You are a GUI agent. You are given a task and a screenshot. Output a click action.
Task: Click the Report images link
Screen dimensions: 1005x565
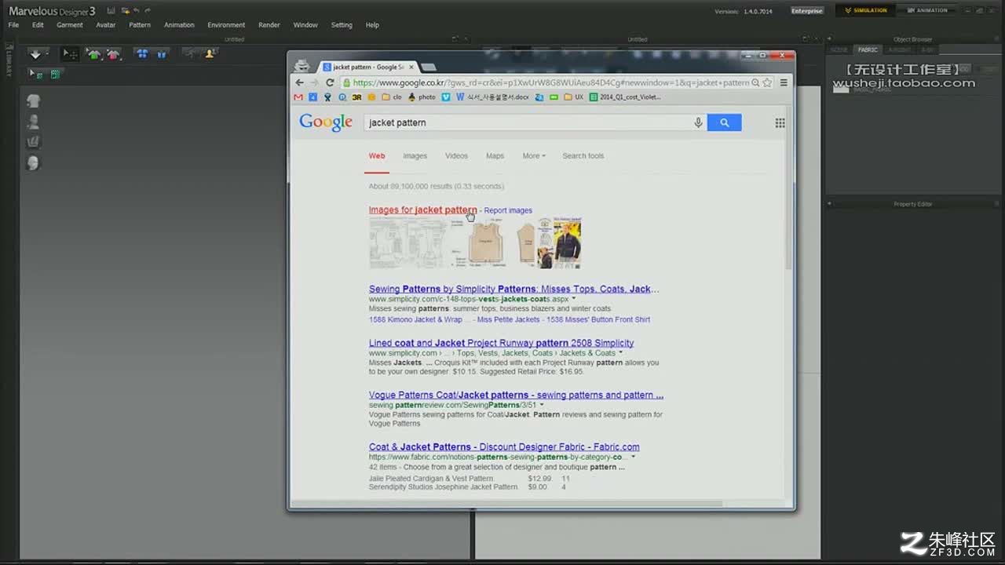tap(508, 210)
